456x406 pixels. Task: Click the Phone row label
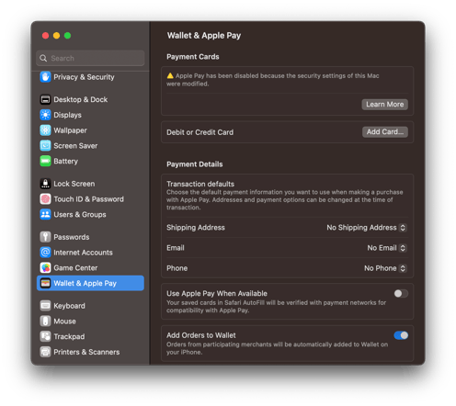click(177, 268)
